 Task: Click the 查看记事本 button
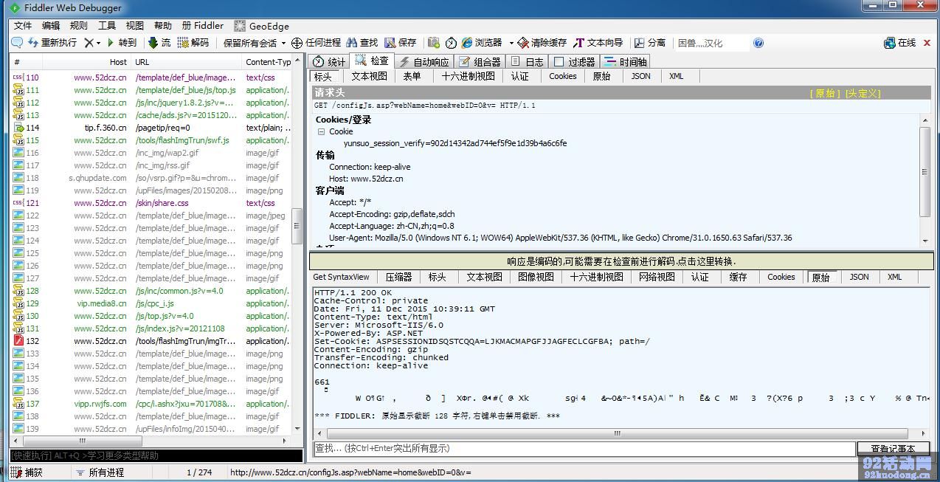[x=892, y=449]
